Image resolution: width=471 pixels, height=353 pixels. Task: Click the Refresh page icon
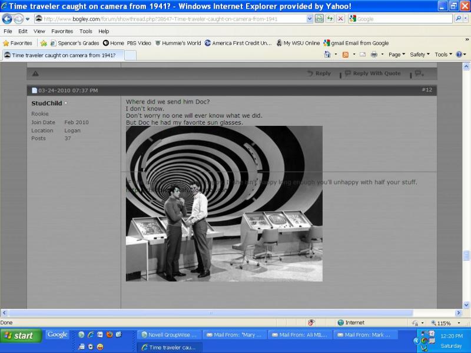pyautogui.click(x=330, y=19)
